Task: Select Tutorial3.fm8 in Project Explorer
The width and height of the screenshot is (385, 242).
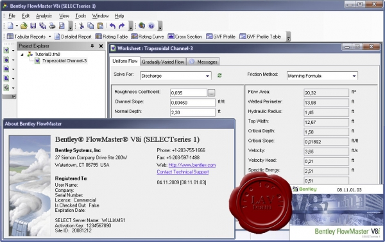Action: tap(47, 55)
